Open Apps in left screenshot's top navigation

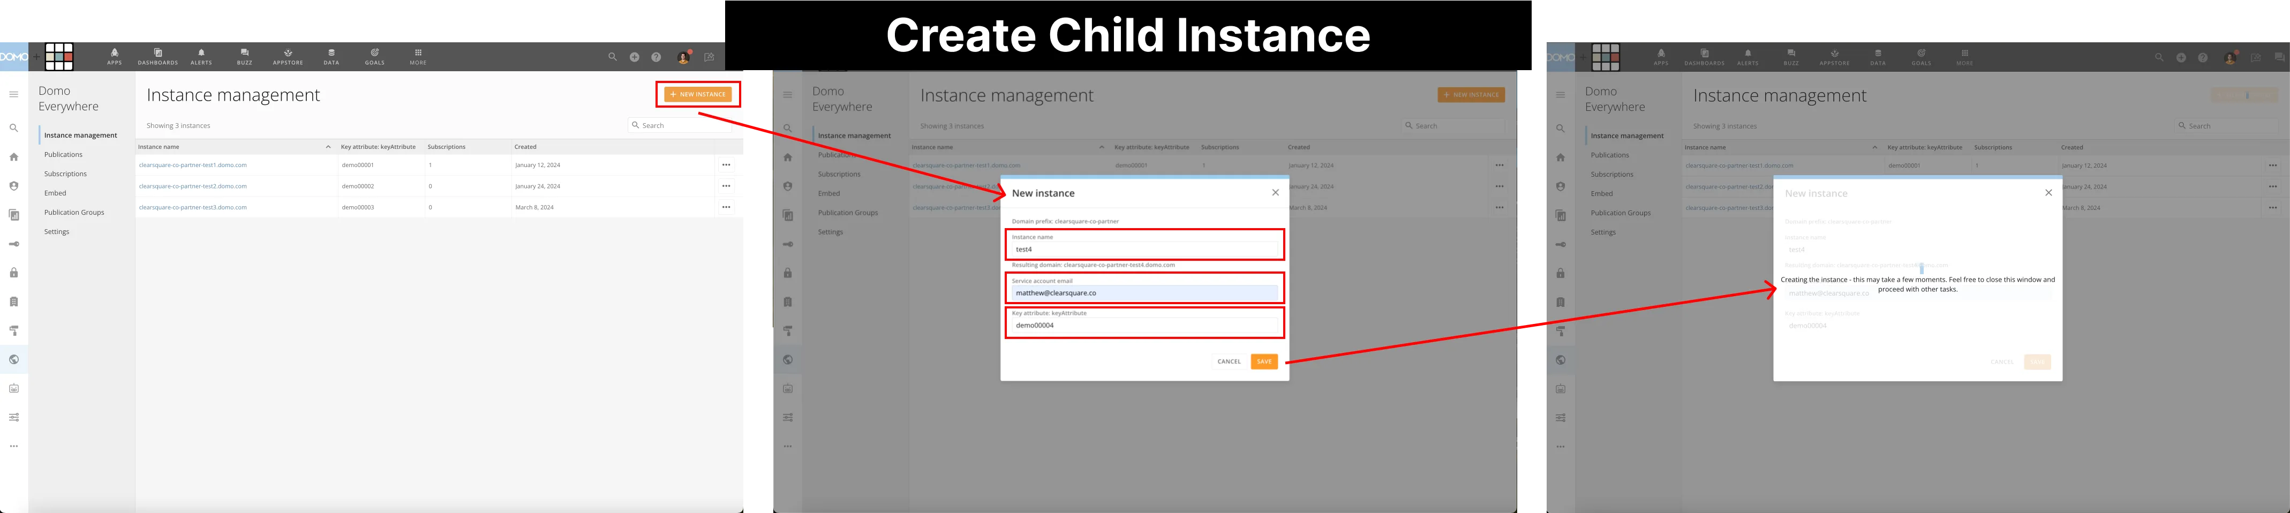point(115,57)
